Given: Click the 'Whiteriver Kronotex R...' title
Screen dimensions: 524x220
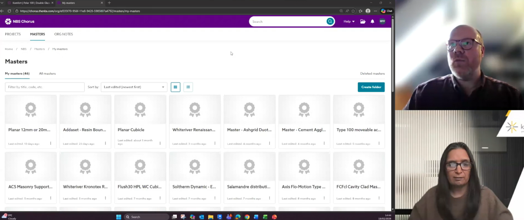Looking at the screenshot, I should pyautogui.click(x=85, y=186).
